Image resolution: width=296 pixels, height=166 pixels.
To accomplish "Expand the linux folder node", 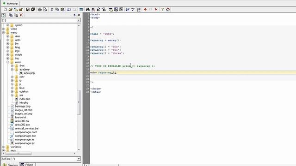I will (12, 88).
